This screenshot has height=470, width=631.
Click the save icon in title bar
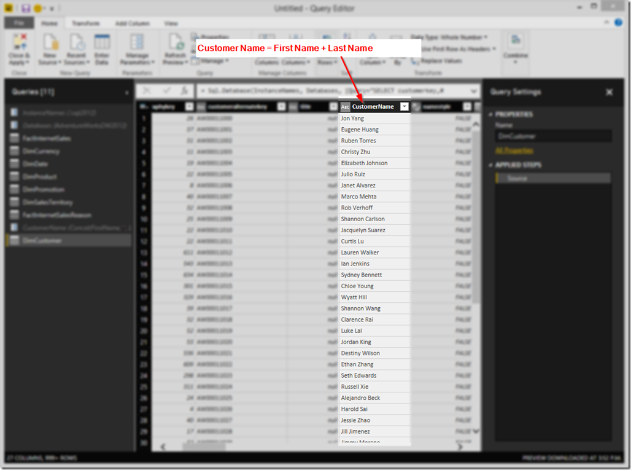(26, 8)
